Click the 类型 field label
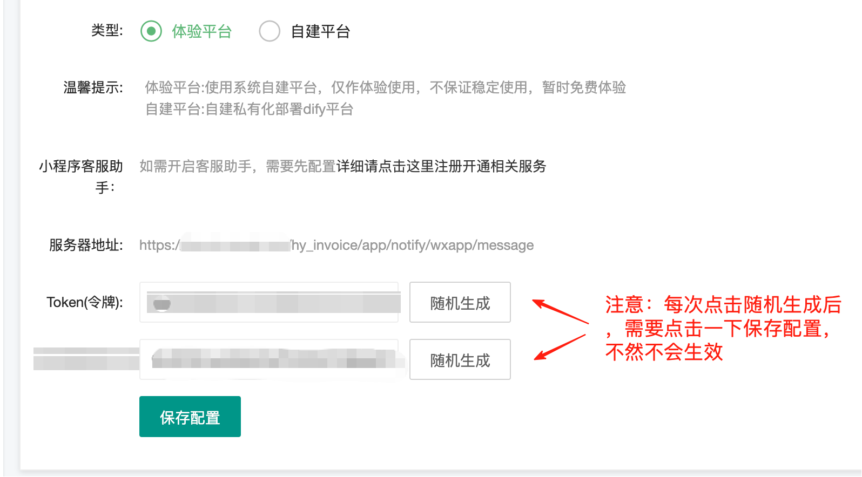This screenshot has width=862, height=477. 107,30
